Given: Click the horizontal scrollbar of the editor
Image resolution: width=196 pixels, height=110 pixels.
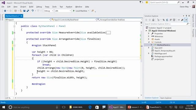Looking at the screenshot, I should click(67, 98).
